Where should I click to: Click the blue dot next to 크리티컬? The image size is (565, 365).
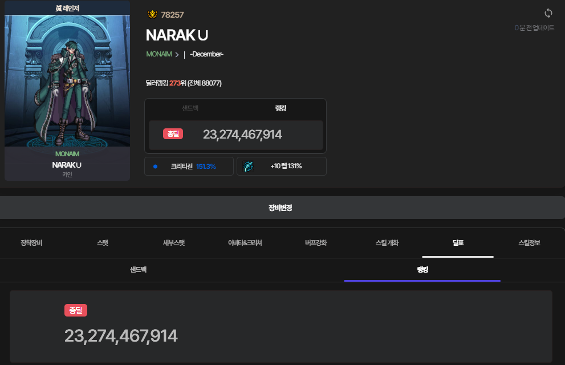[x=155, y=167]
